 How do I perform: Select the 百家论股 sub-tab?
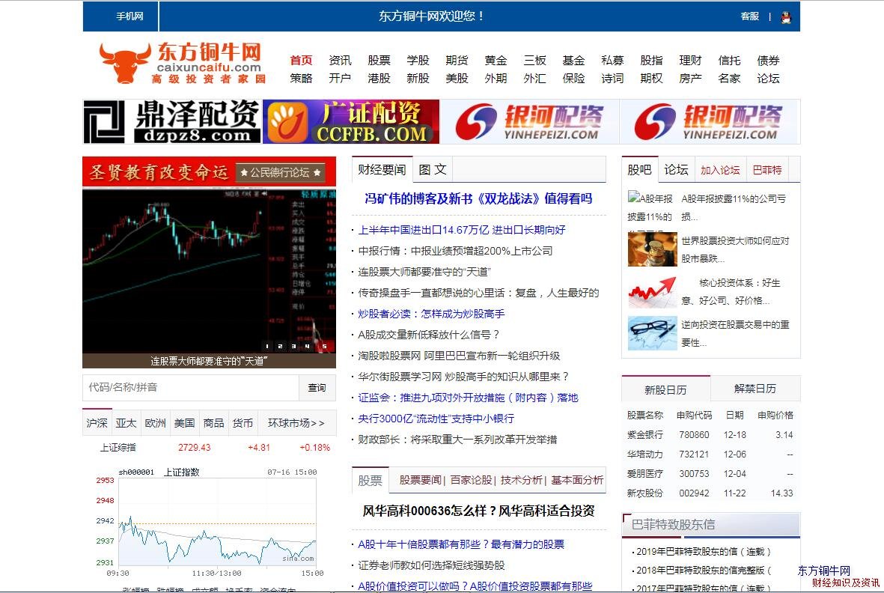(x=471, y=480)
